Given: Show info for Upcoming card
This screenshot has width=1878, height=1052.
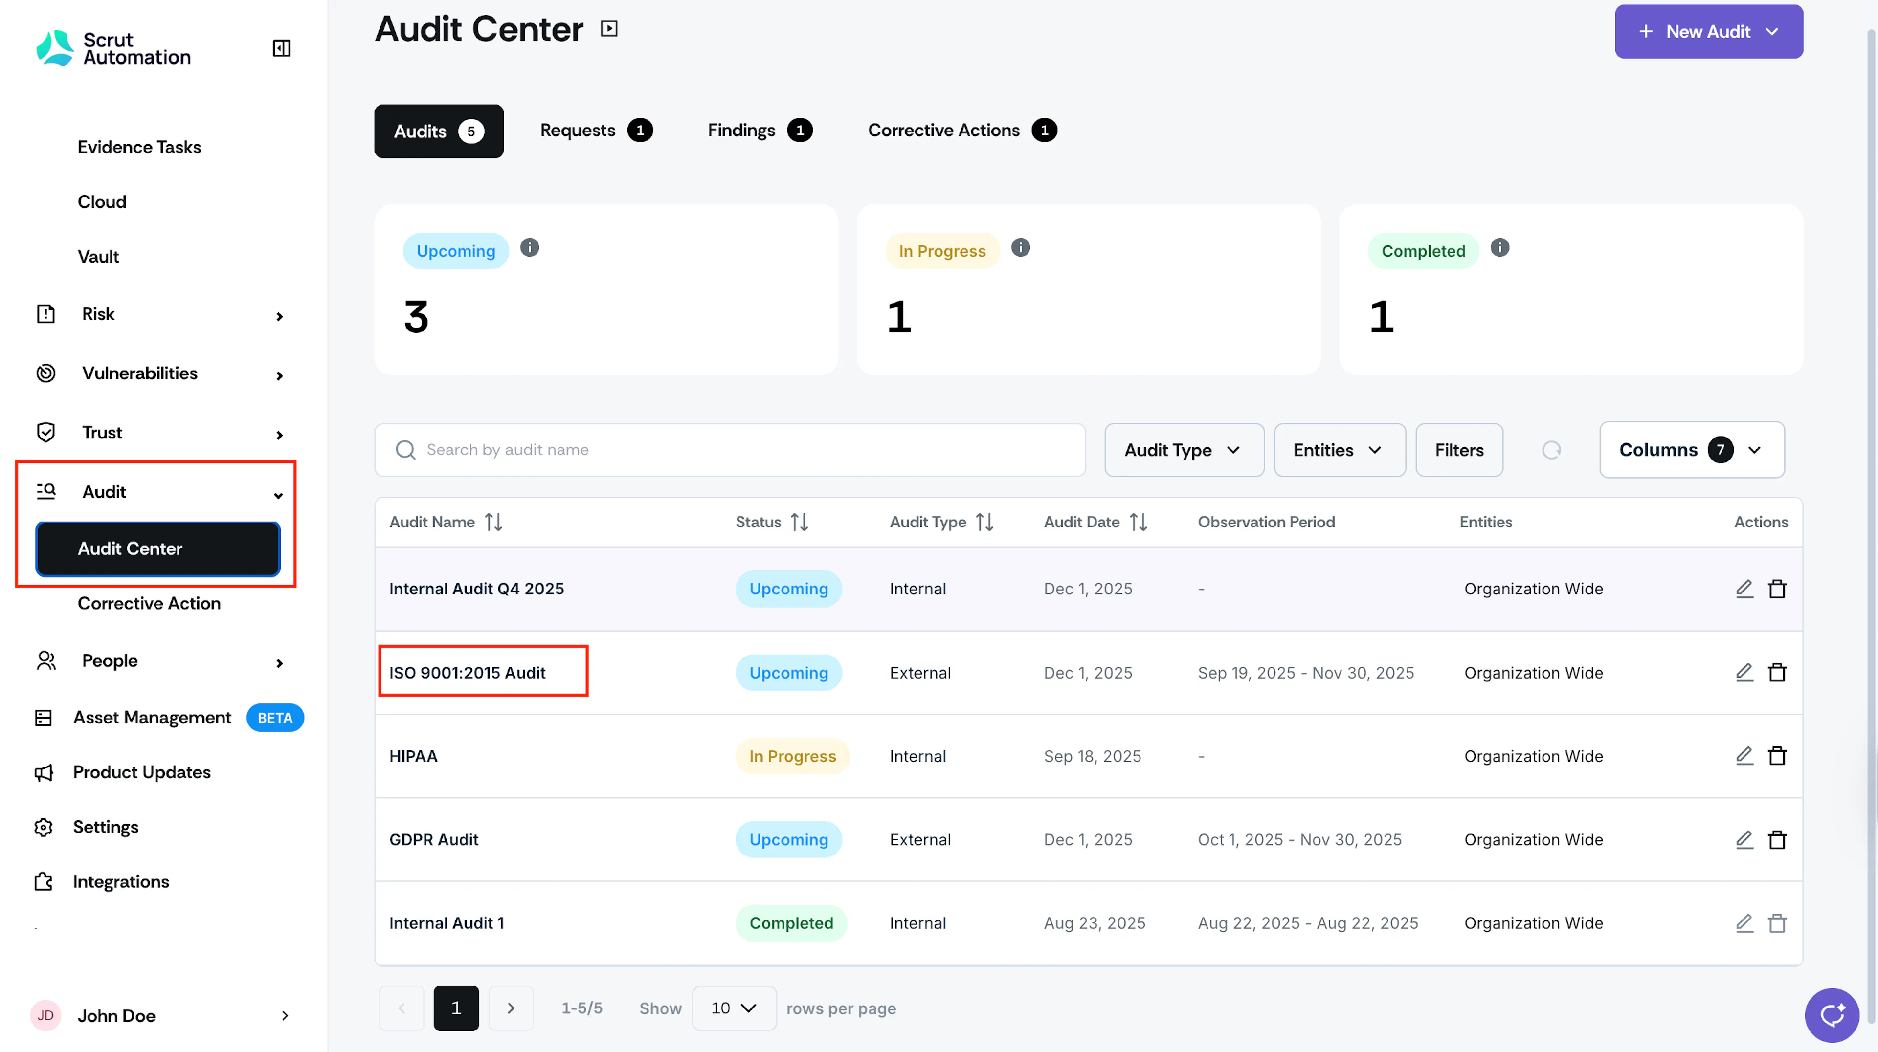Looking at the screenshot, I should pos(530,248).
